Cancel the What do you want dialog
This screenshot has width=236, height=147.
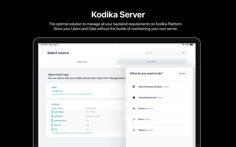click(182, 73)
